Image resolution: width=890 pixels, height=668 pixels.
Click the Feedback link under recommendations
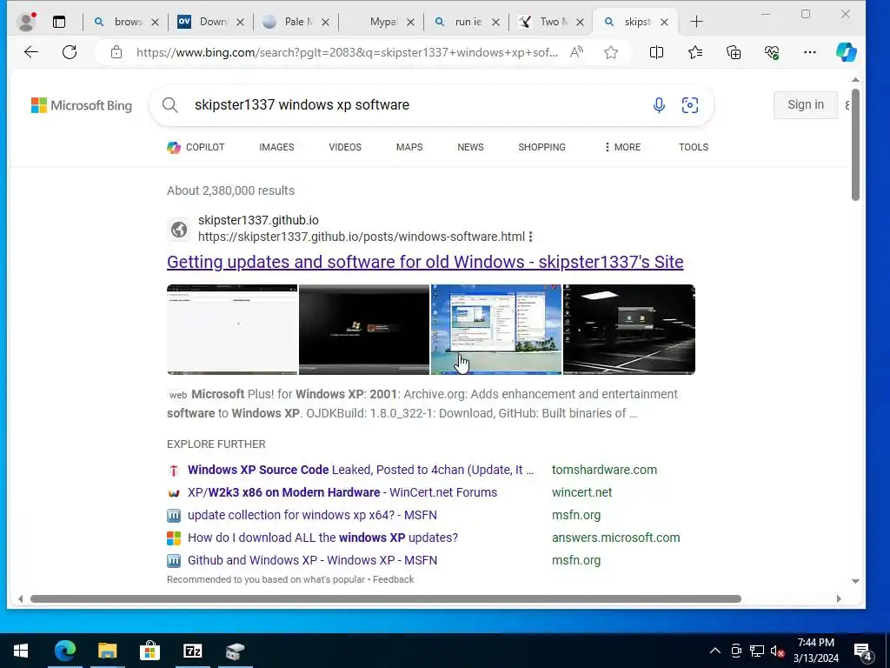(x=394, y=579)
